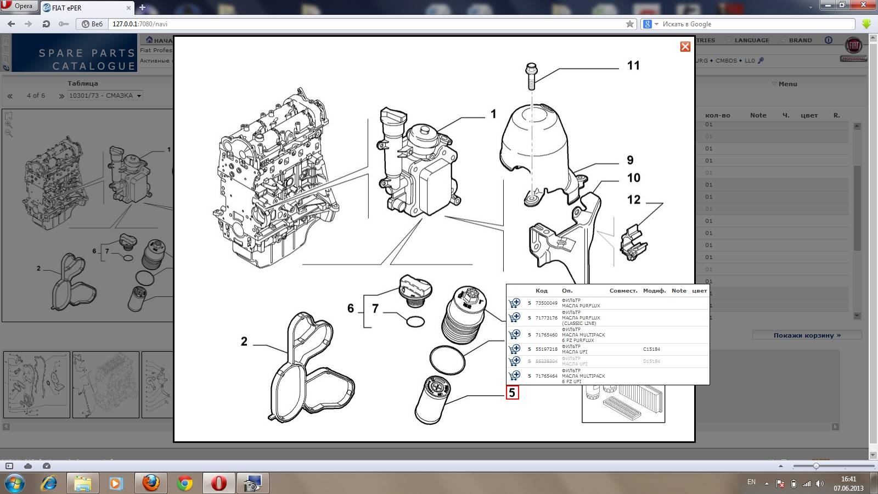Expand the Menu panel on the right

(785, 84)
